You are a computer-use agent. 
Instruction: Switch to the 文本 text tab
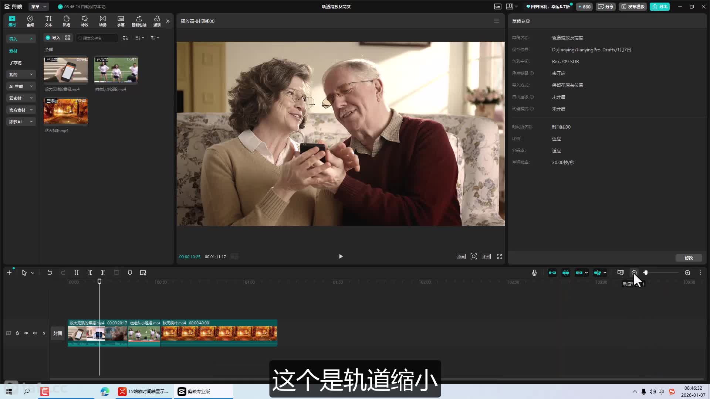pyautogui.click(x=48, y=21)
